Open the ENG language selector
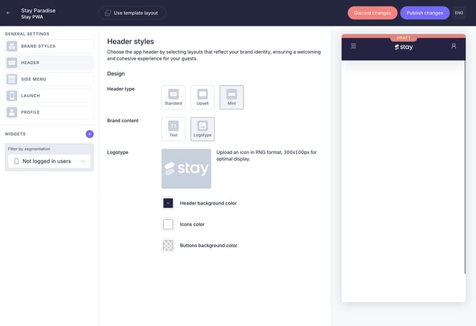Viewport: 476px width, 326px height. [x=459, y=13]
